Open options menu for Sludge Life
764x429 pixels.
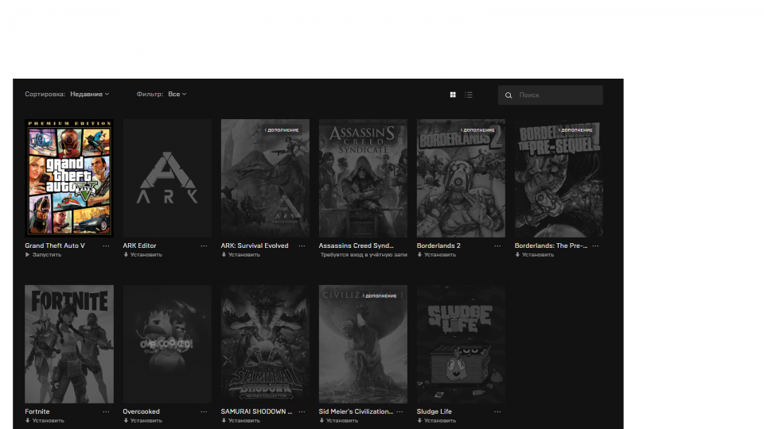[497, 412]
